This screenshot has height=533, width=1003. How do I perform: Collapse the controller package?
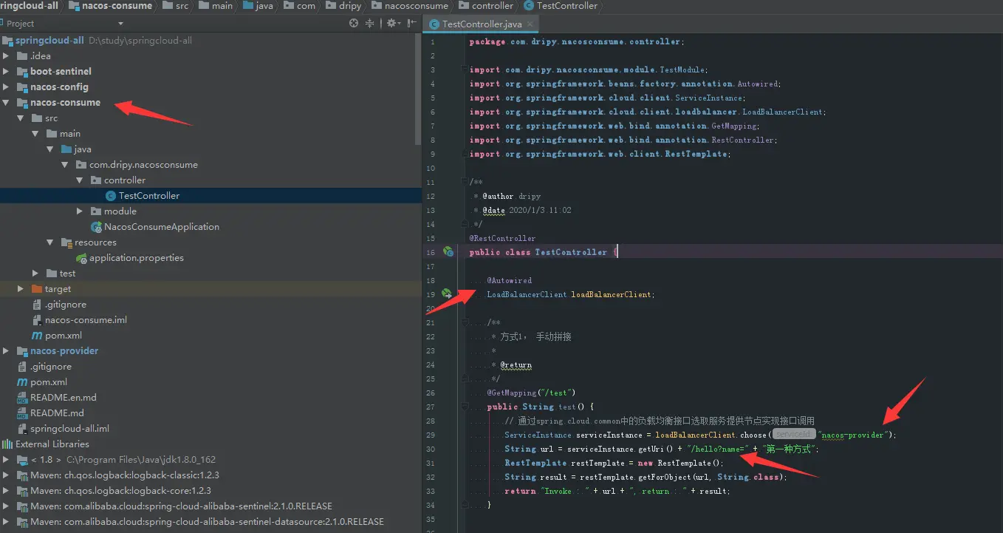(x=80, y=180)
